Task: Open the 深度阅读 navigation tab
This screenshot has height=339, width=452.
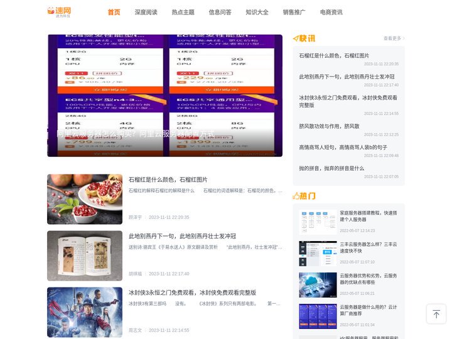Action: 146,12
